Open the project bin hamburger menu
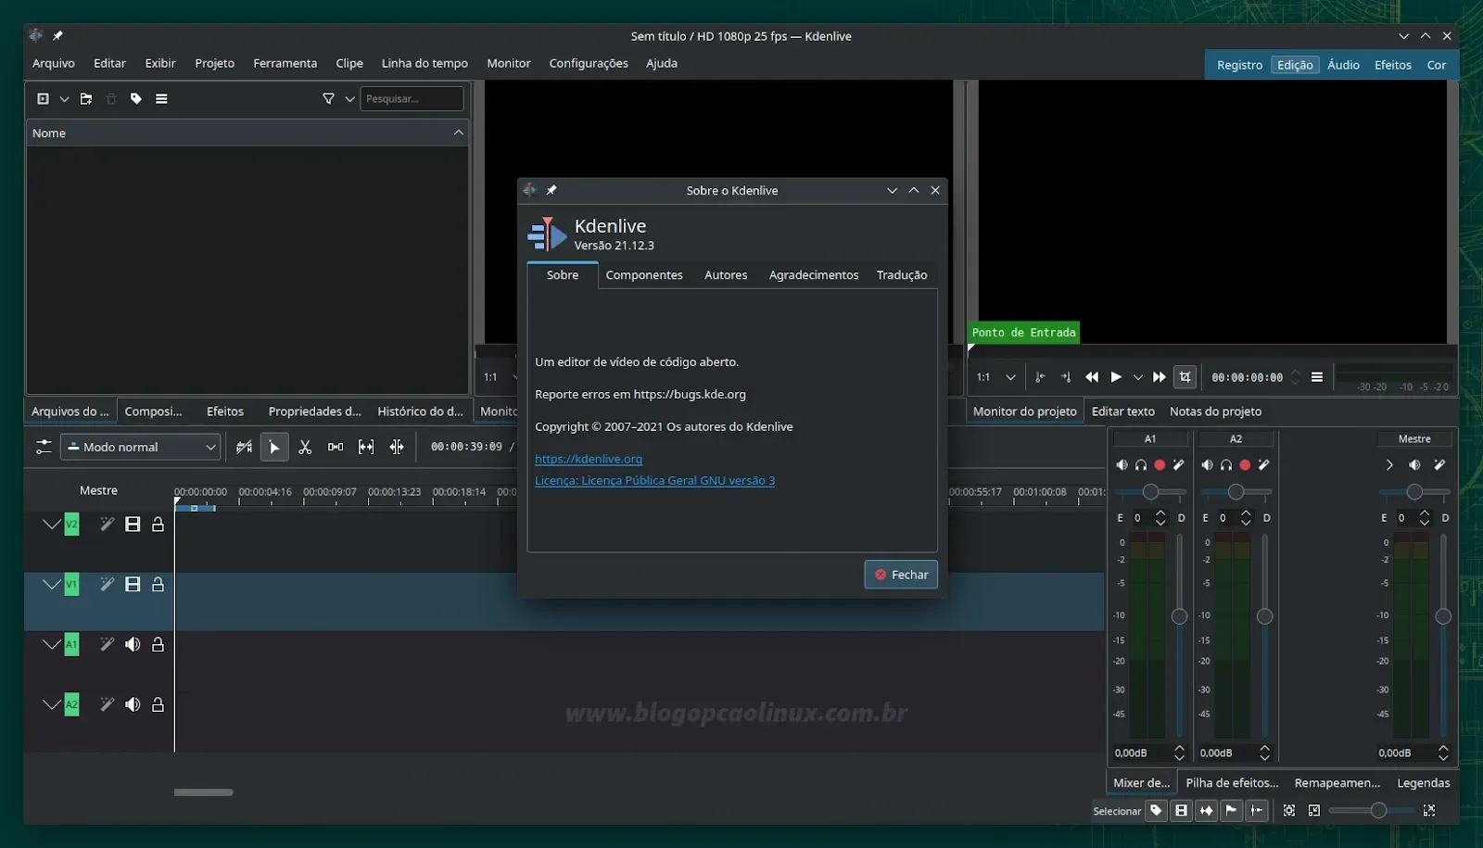The image size is (1483, 848). pyautogui.click(x=161, y=98)
